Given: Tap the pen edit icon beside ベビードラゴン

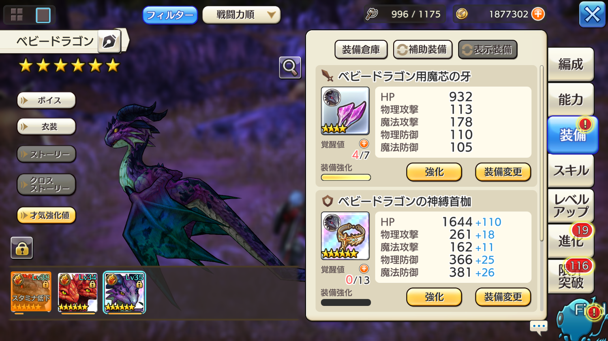Looking at the screenshot, I should point(109,41).
